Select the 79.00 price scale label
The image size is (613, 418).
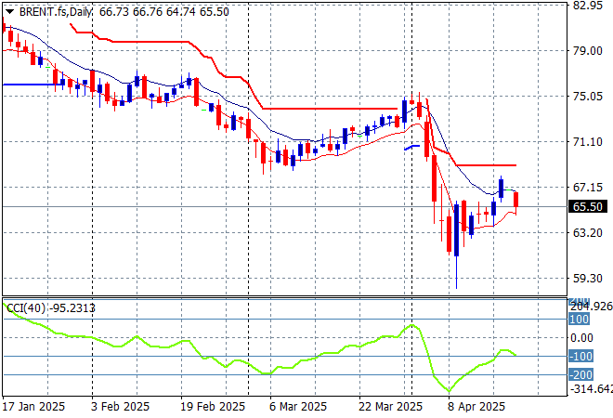588,51
